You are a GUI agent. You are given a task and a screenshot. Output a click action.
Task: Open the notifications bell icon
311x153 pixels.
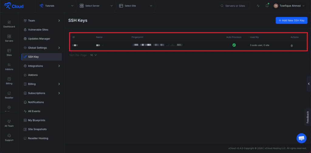(x=267, y=6)
